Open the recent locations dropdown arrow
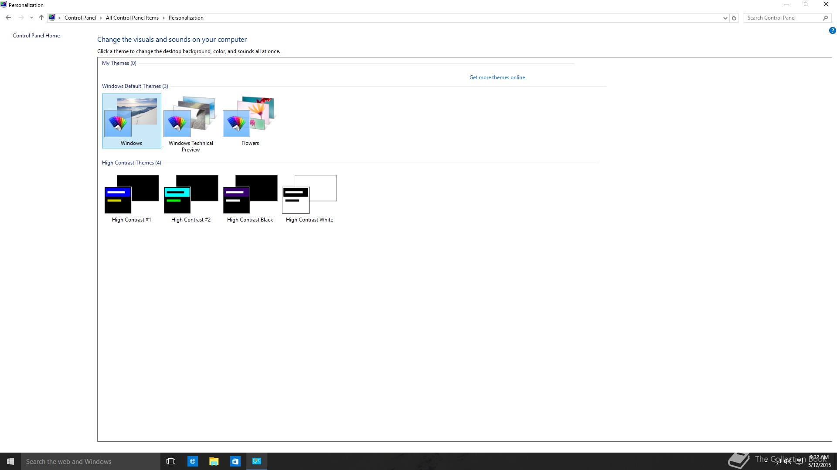Image resolution: width=837 pixels, height=470 pixels. tap(31, 18)
